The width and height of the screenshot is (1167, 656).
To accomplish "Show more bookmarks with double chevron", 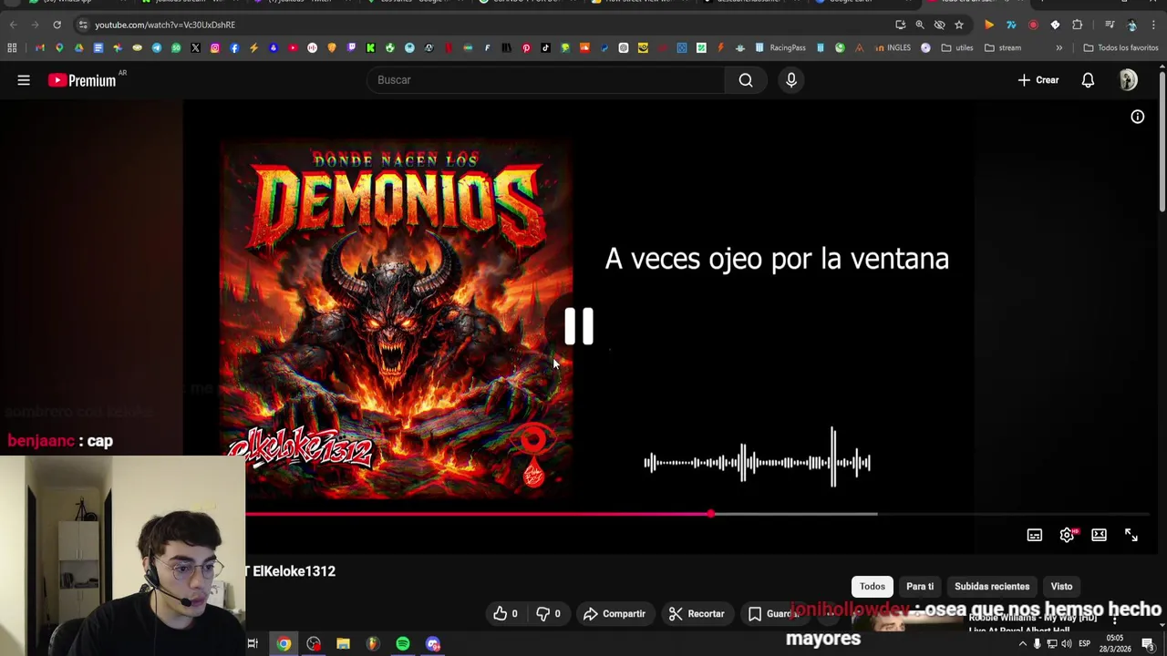I will [1059, 47].
